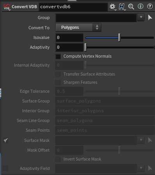The image size is (155, 175).
Task: Click the Convert VDB title text
Action: click(25, 7)
